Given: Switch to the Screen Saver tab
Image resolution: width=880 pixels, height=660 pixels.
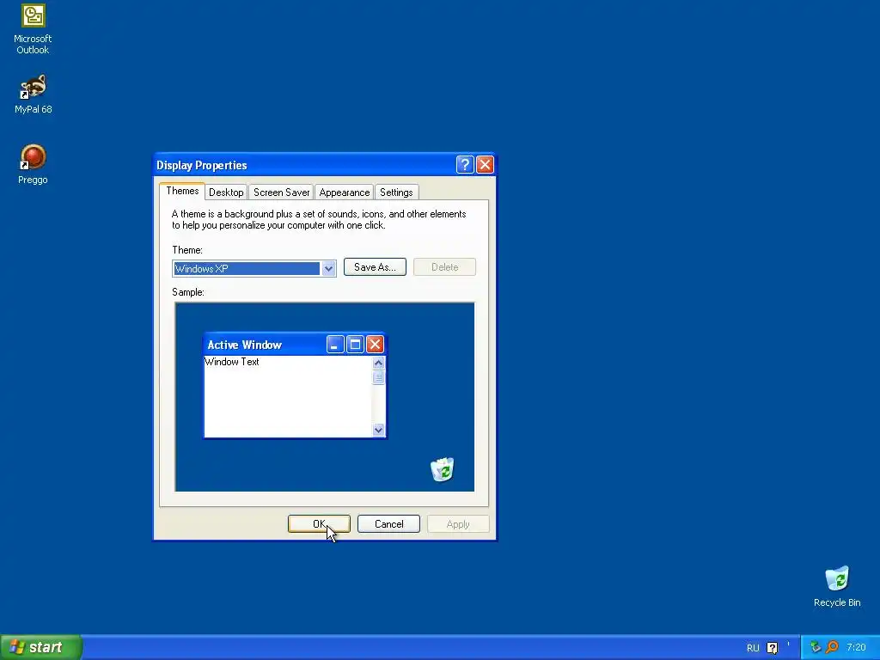Looking at the screenshot, I should pos(281,192).
